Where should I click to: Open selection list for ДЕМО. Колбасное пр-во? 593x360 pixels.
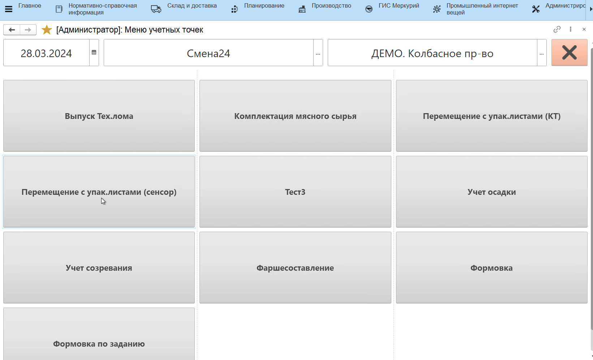pyautogui.click(x=542, y=53)
